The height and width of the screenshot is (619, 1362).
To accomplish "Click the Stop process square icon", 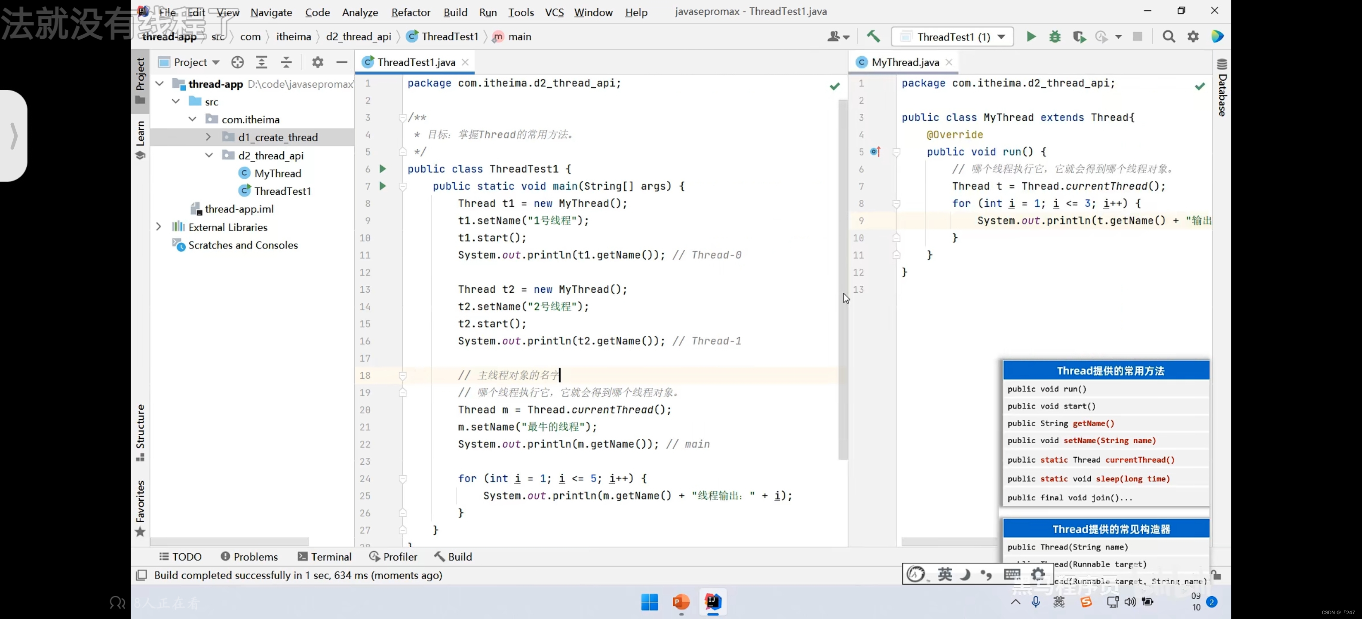I will [x=1137, y=37].
